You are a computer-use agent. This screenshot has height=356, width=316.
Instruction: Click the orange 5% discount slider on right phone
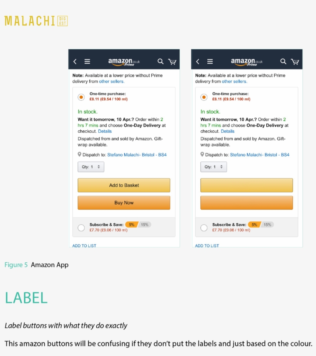point(254,224)
